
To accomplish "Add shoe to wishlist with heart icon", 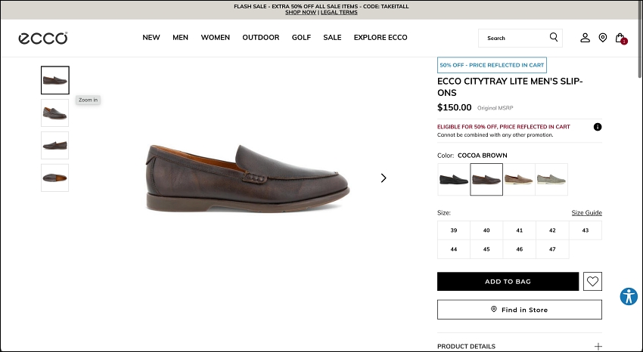I will 592,281.
